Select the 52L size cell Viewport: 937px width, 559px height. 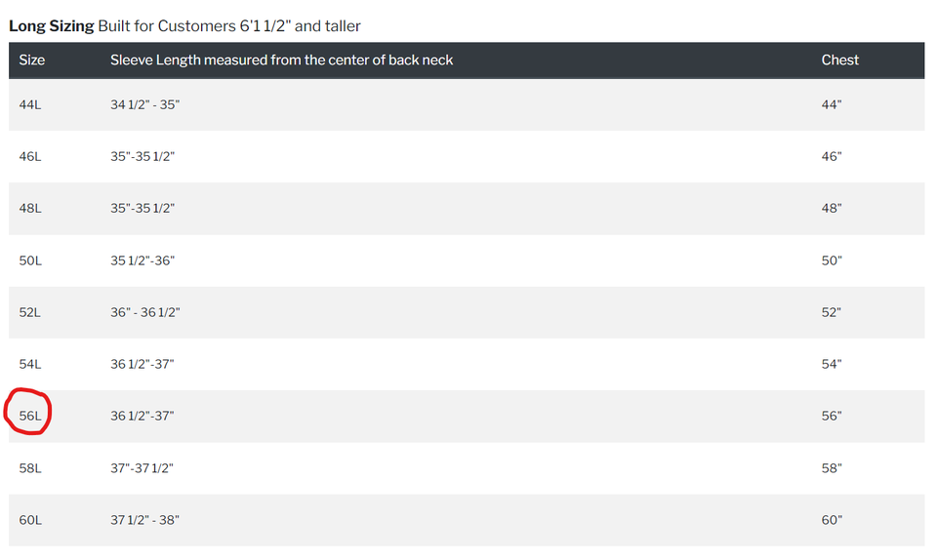coord(30,312)
